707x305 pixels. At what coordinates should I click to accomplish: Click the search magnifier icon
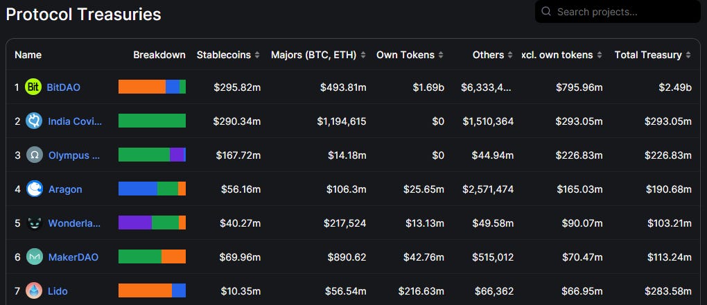546,12
